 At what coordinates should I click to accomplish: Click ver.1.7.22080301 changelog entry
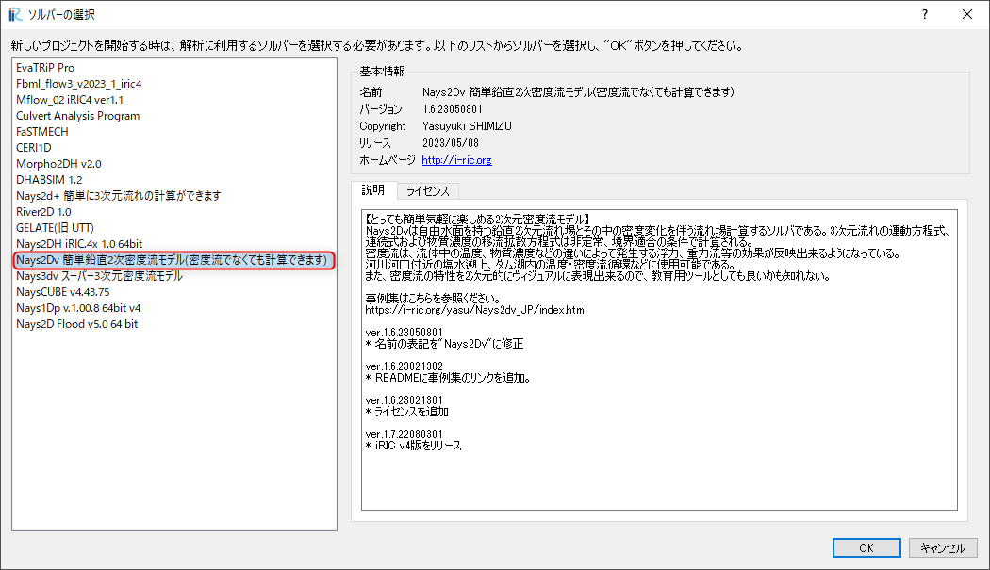click(404, 434)
